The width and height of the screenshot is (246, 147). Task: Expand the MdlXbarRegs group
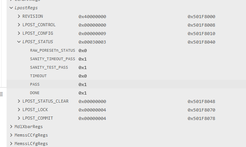(x=11, y=127)
